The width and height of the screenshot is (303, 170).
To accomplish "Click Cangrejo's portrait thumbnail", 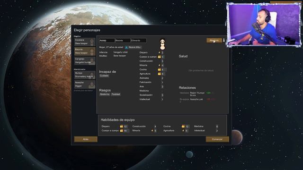I will 92,61.
